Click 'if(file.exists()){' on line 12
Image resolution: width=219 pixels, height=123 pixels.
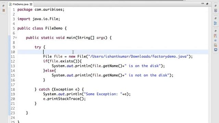(62, 61)
